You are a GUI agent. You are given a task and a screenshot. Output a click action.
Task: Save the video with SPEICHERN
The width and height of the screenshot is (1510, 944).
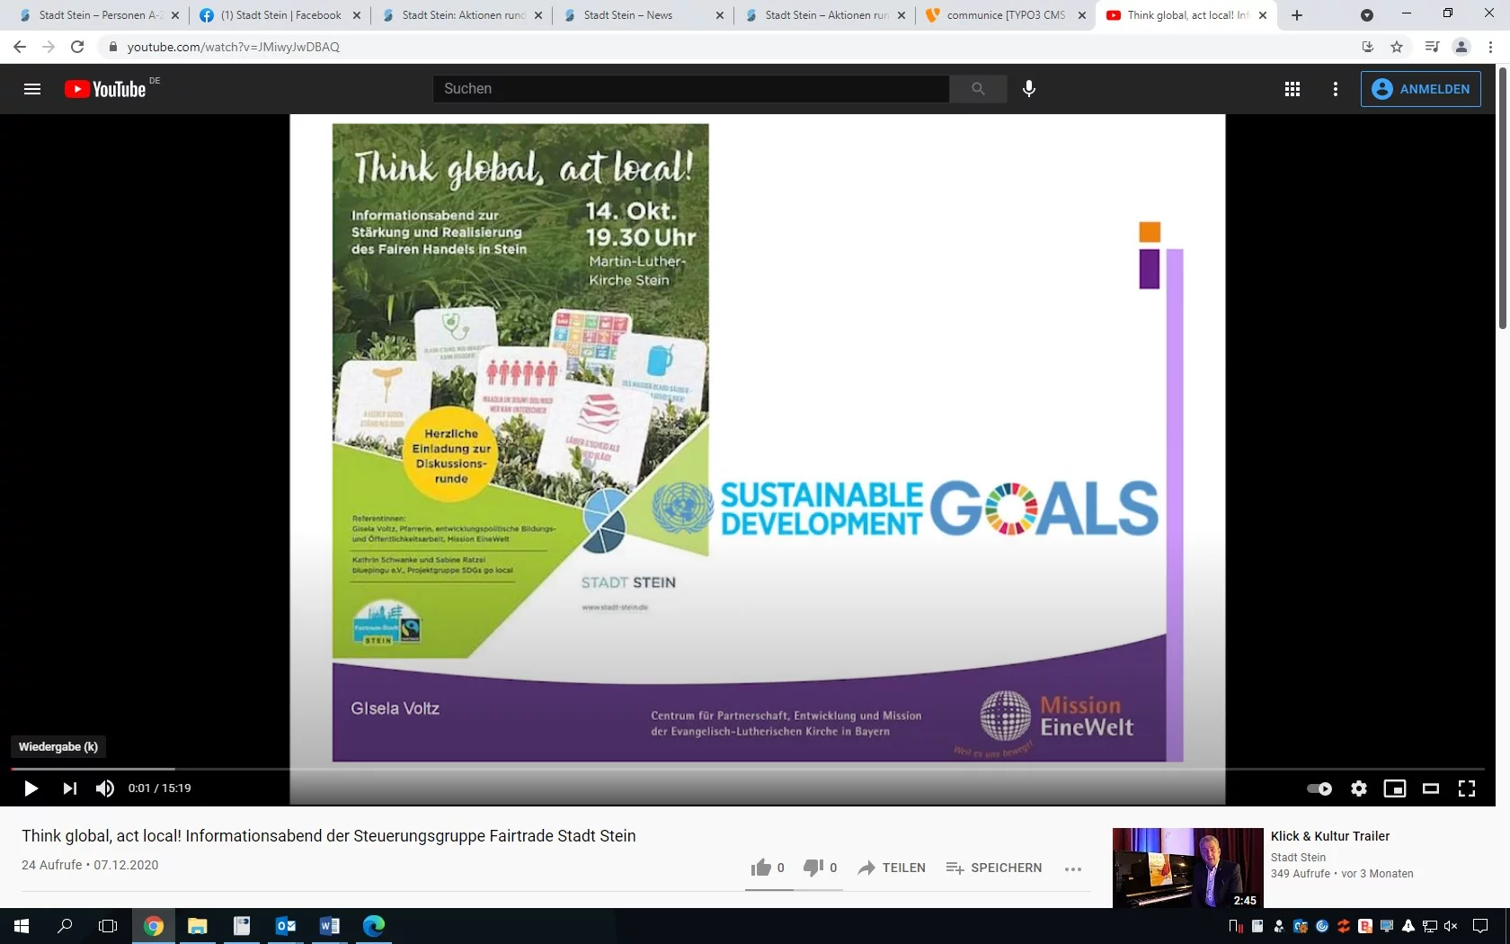tap(994, 868)
